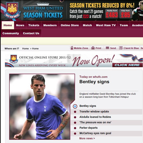Click West Ham United crest in header
Image resolution: width=143 pixels, height=143 pixels.
coord(12,10)
